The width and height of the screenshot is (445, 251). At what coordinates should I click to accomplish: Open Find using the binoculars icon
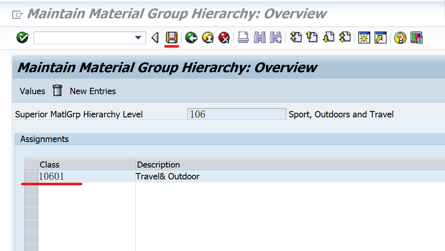tap(260, 37)
